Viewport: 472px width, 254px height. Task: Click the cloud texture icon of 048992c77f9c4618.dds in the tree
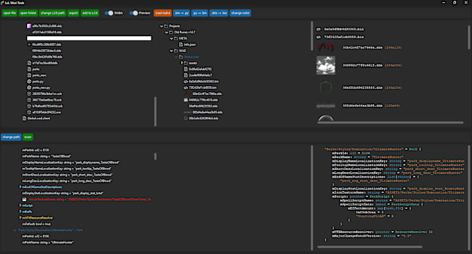(x=186, y=100)
